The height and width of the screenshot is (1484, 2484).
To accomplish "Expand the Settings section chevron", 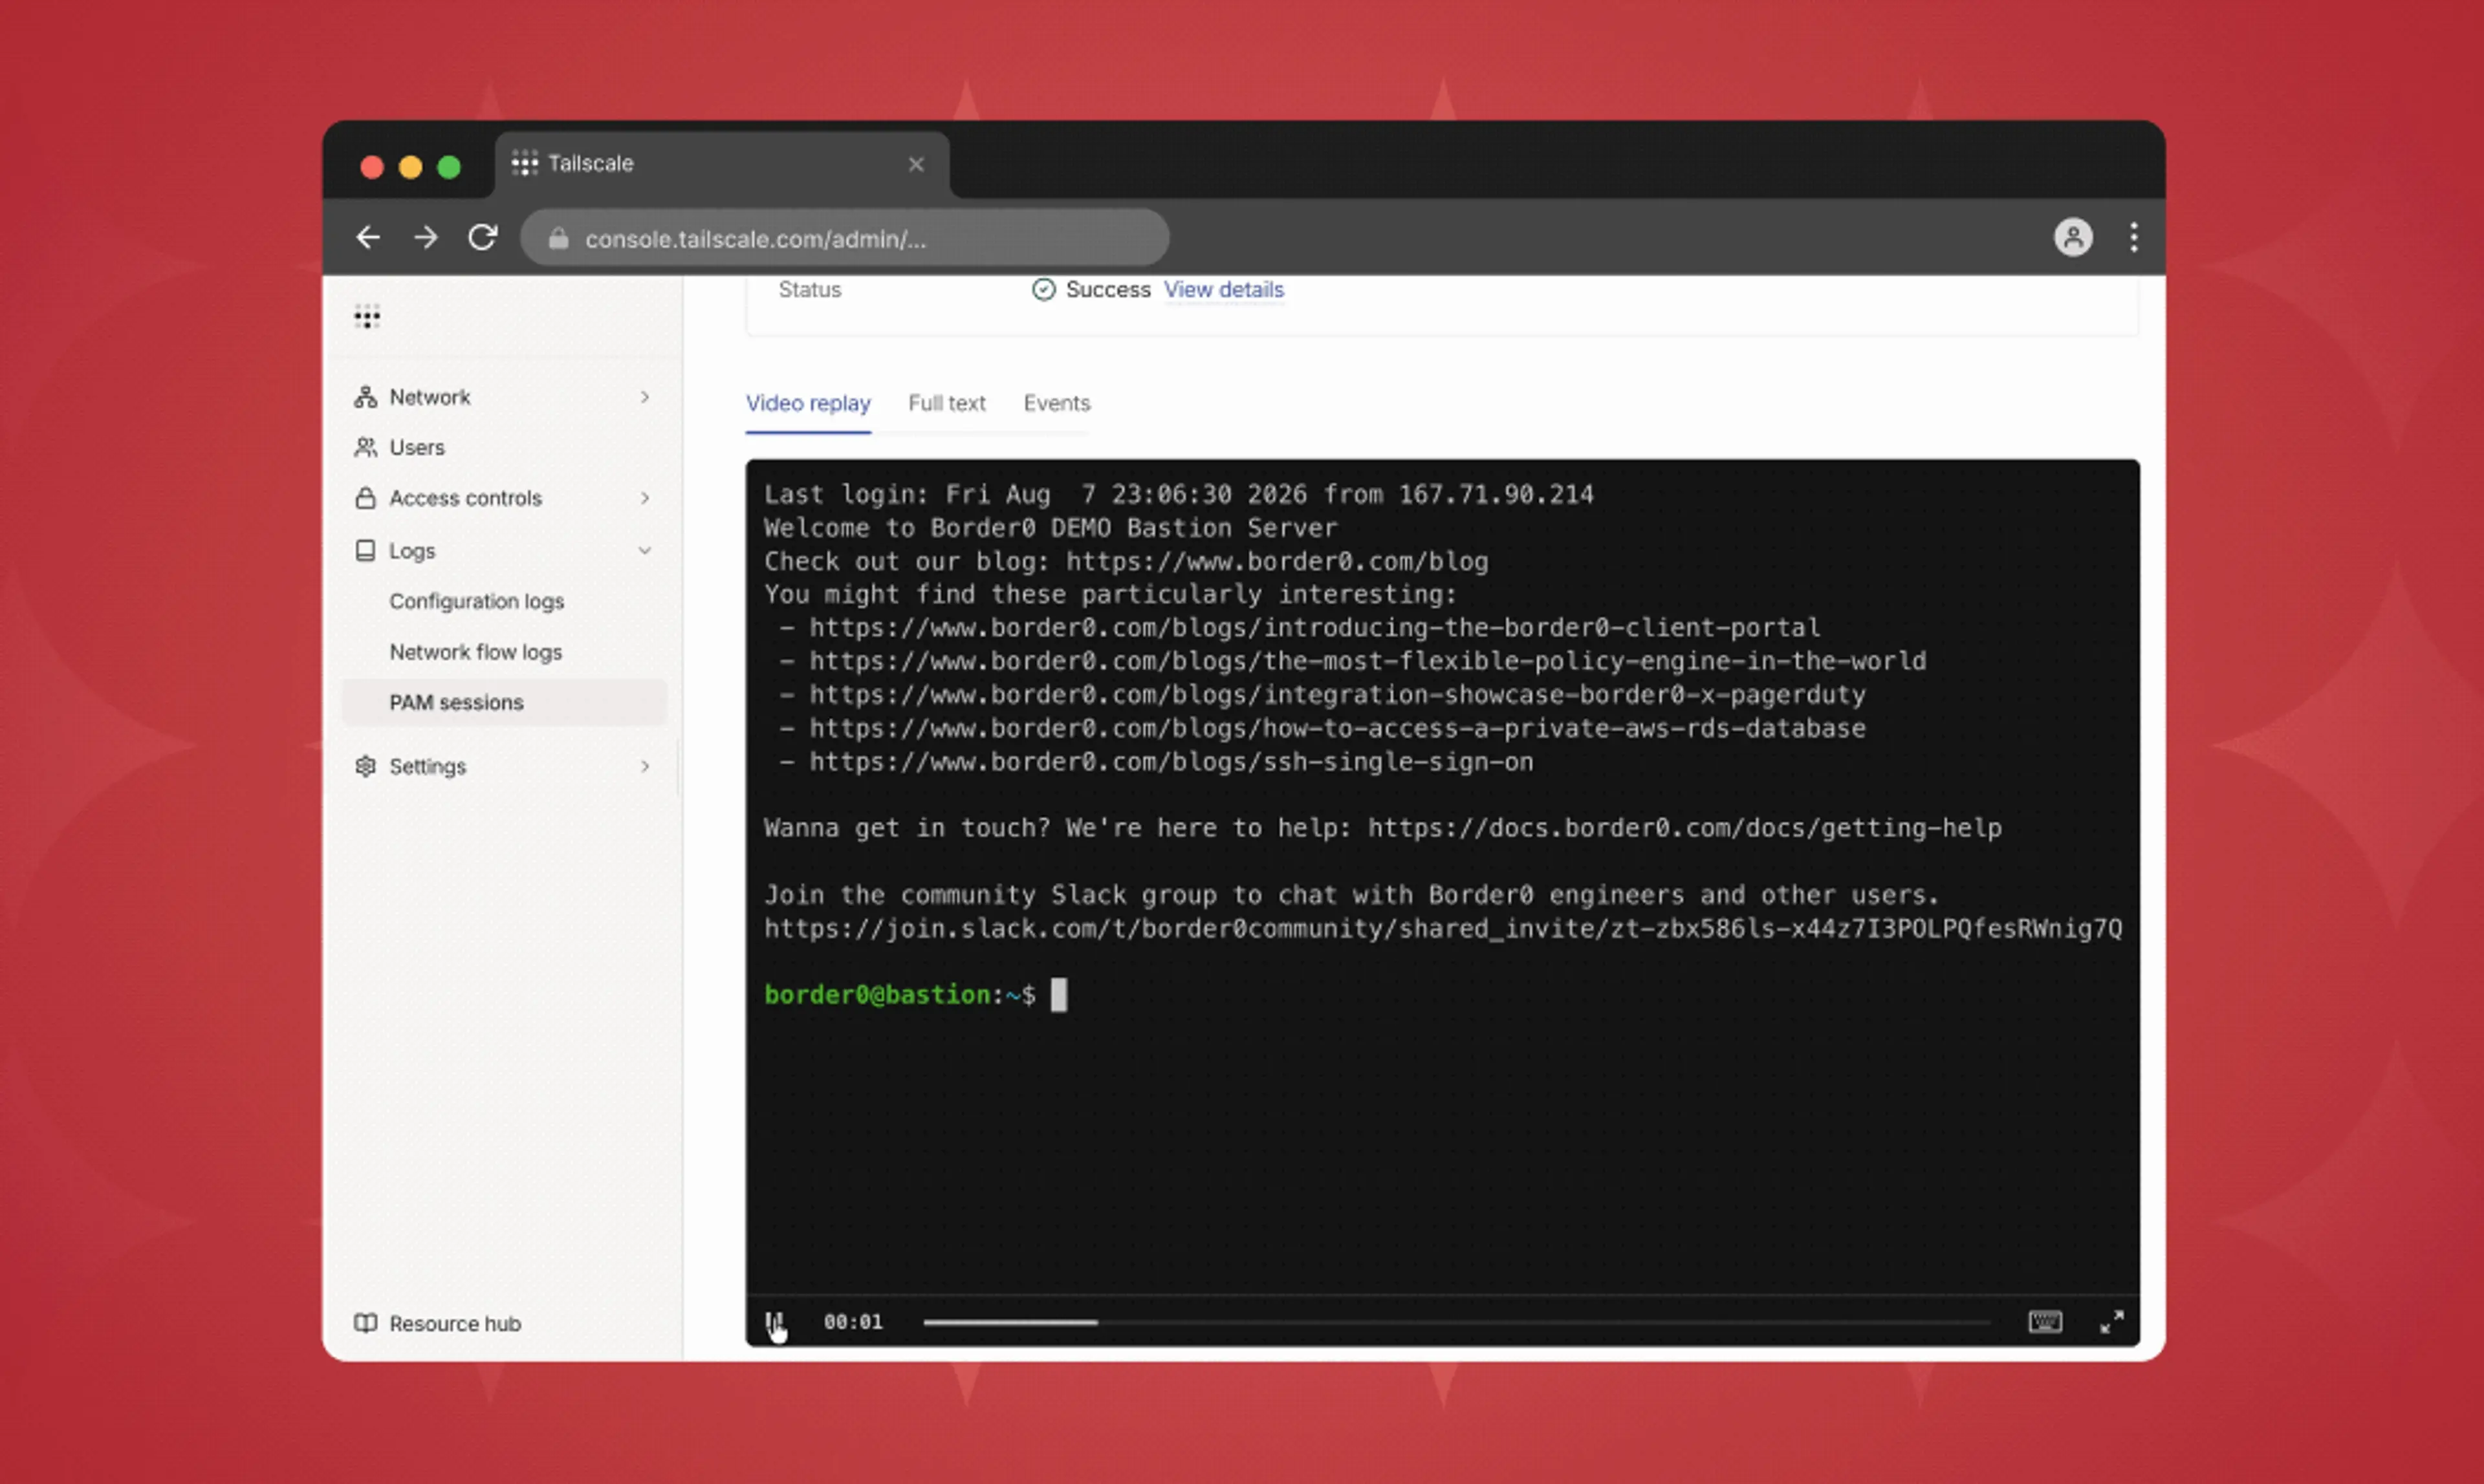I will coord(646,766).
